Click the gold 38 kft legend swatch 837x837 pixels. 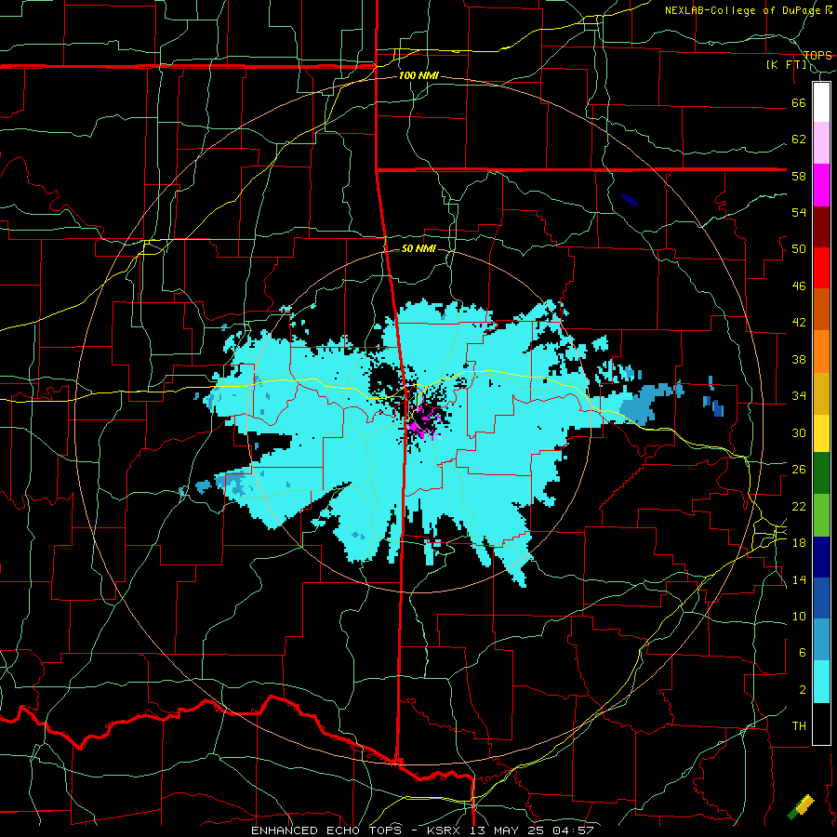coord(821,393)
